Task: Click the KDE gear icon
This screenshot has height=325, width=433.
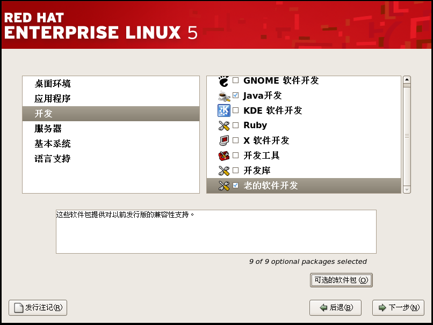Action: point(224,110)
